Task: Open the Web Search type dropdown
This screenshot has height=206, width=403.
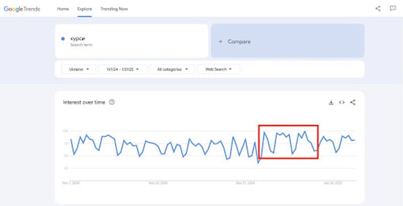Action: tap(218, 69)
